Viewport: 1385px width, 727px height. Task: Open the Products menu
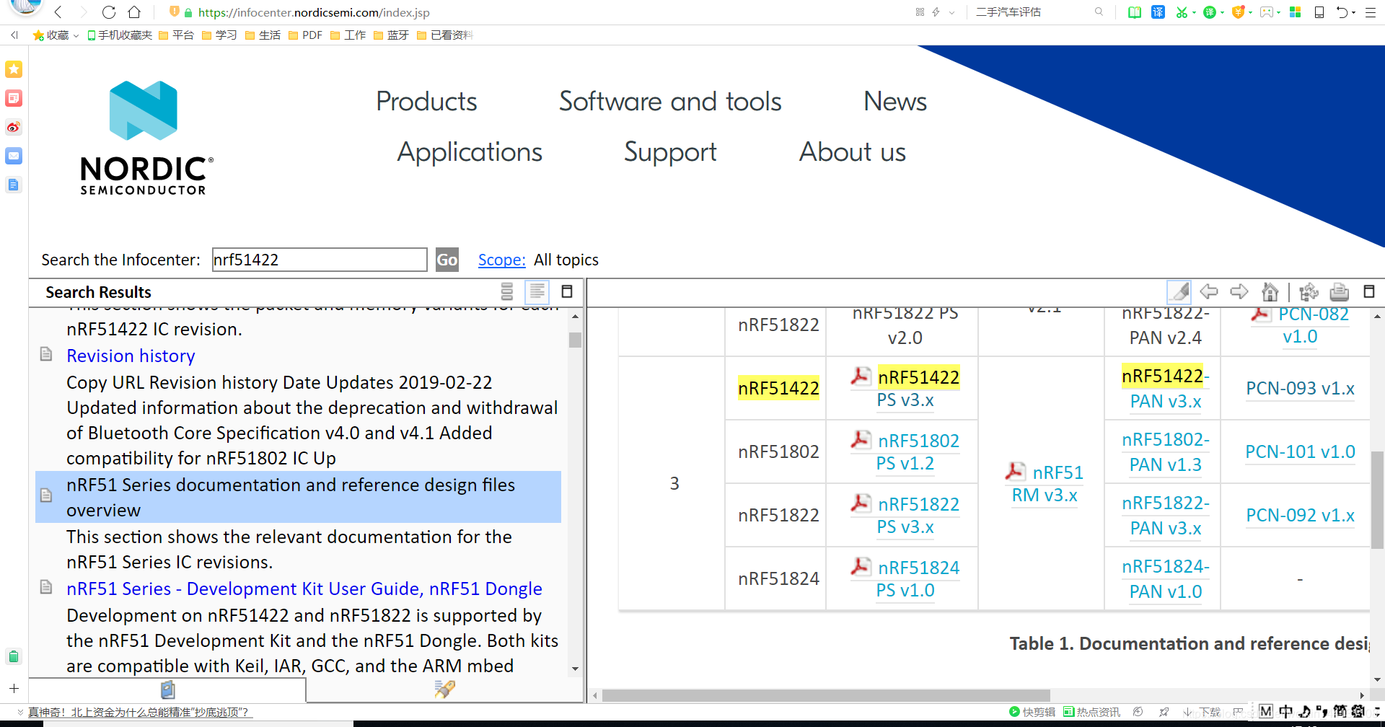click(426, 101)
